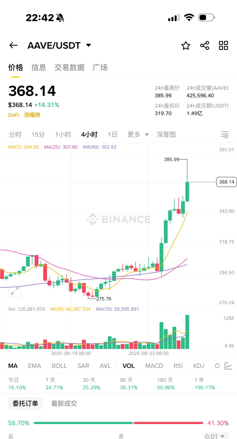Screen dimensions: 237x439
Task: Tap the 24h最高价 385.99 value
Action: point(163,96)
